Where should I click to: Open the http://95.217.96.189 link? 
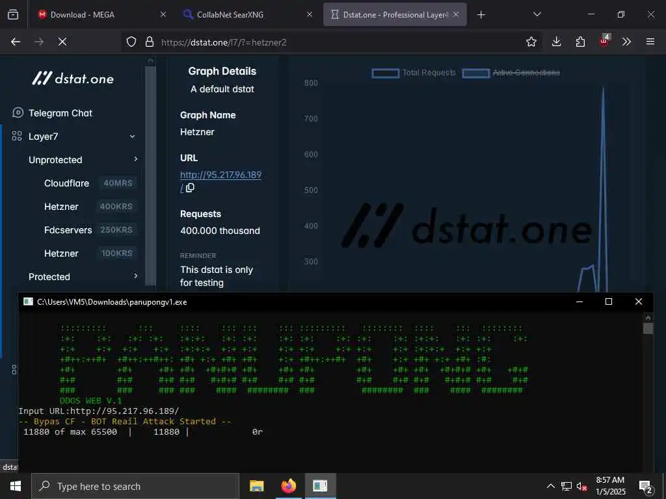coord(220,175)
